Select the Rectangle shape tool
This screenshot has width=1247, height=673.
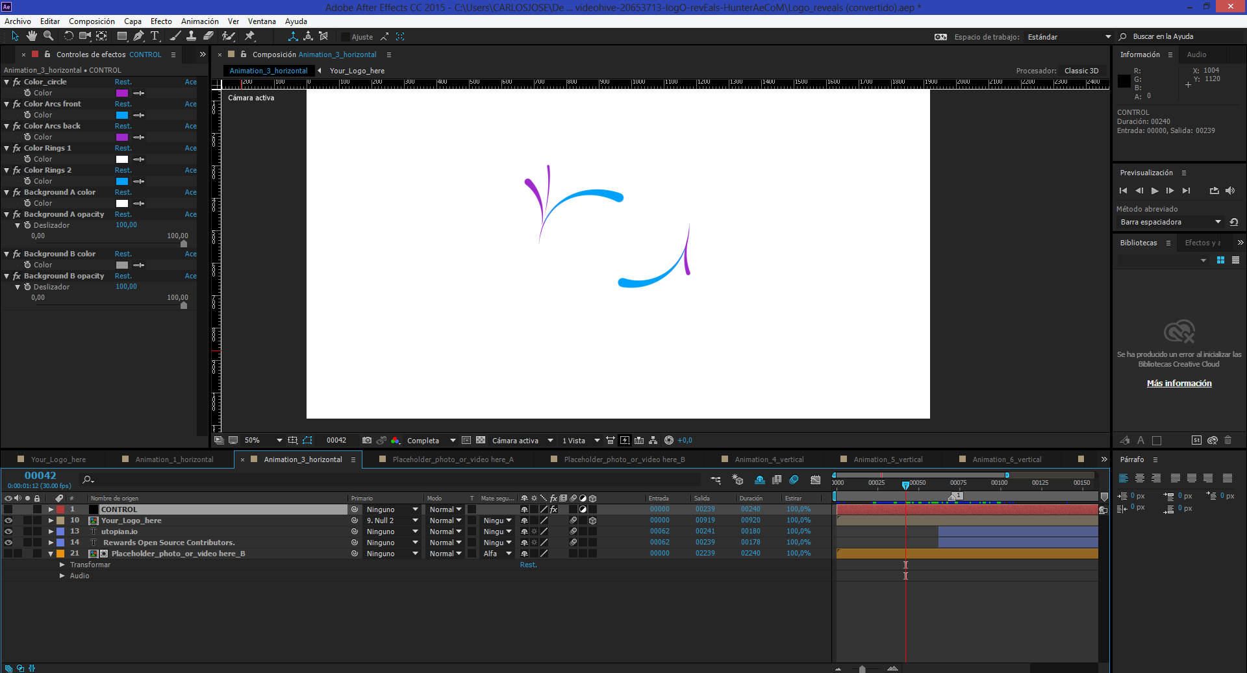pos(122,36)
